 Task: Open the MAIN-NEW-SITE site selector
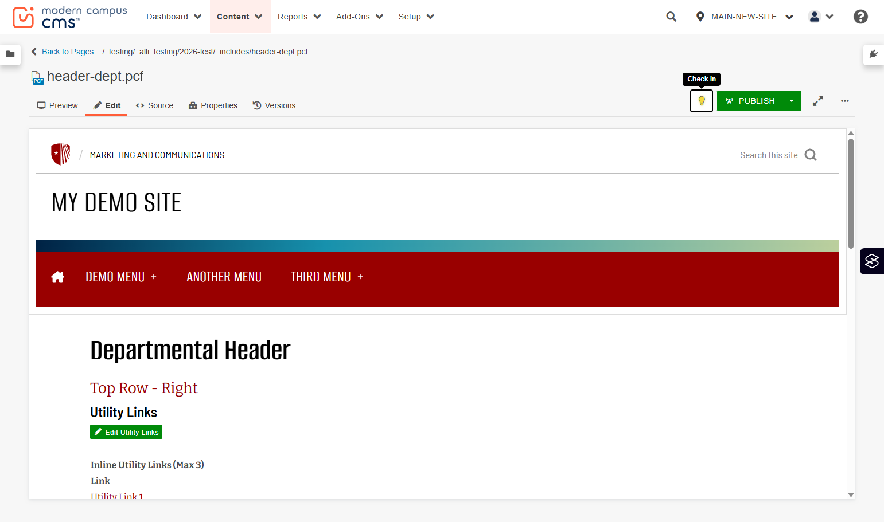pyautogui.click(x=744, y=17)
